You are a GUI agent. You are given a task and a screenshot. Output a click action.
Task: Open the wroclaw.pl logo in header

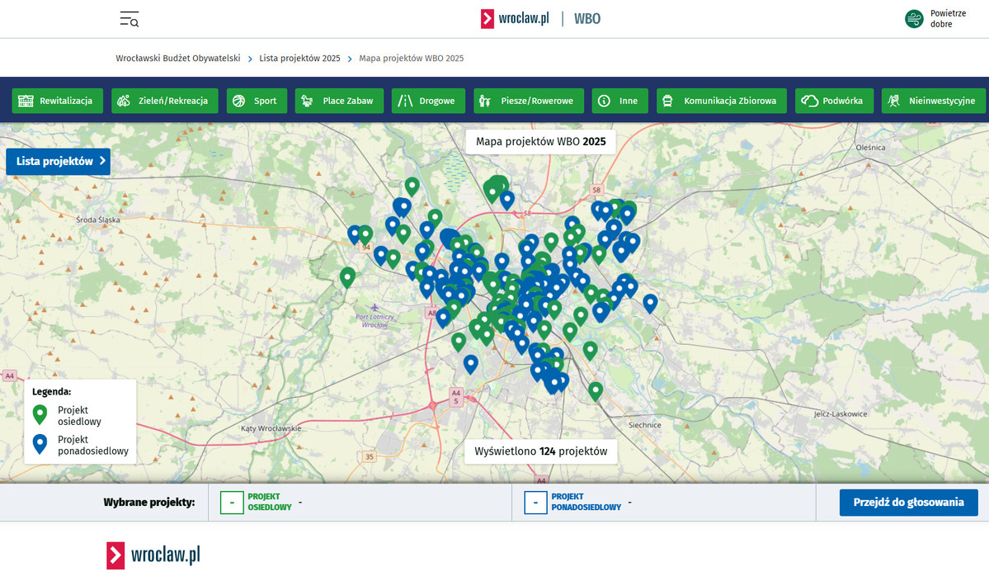coord(516,19)
